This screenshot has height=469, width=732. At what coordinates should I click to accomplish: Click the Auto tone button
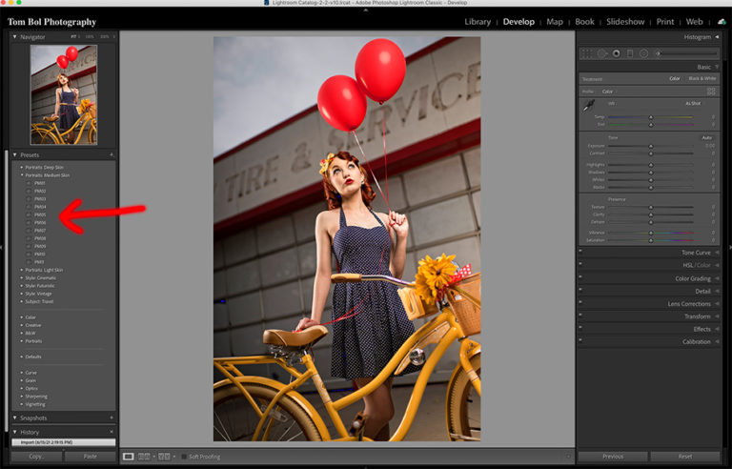click(x=707, y=138)
